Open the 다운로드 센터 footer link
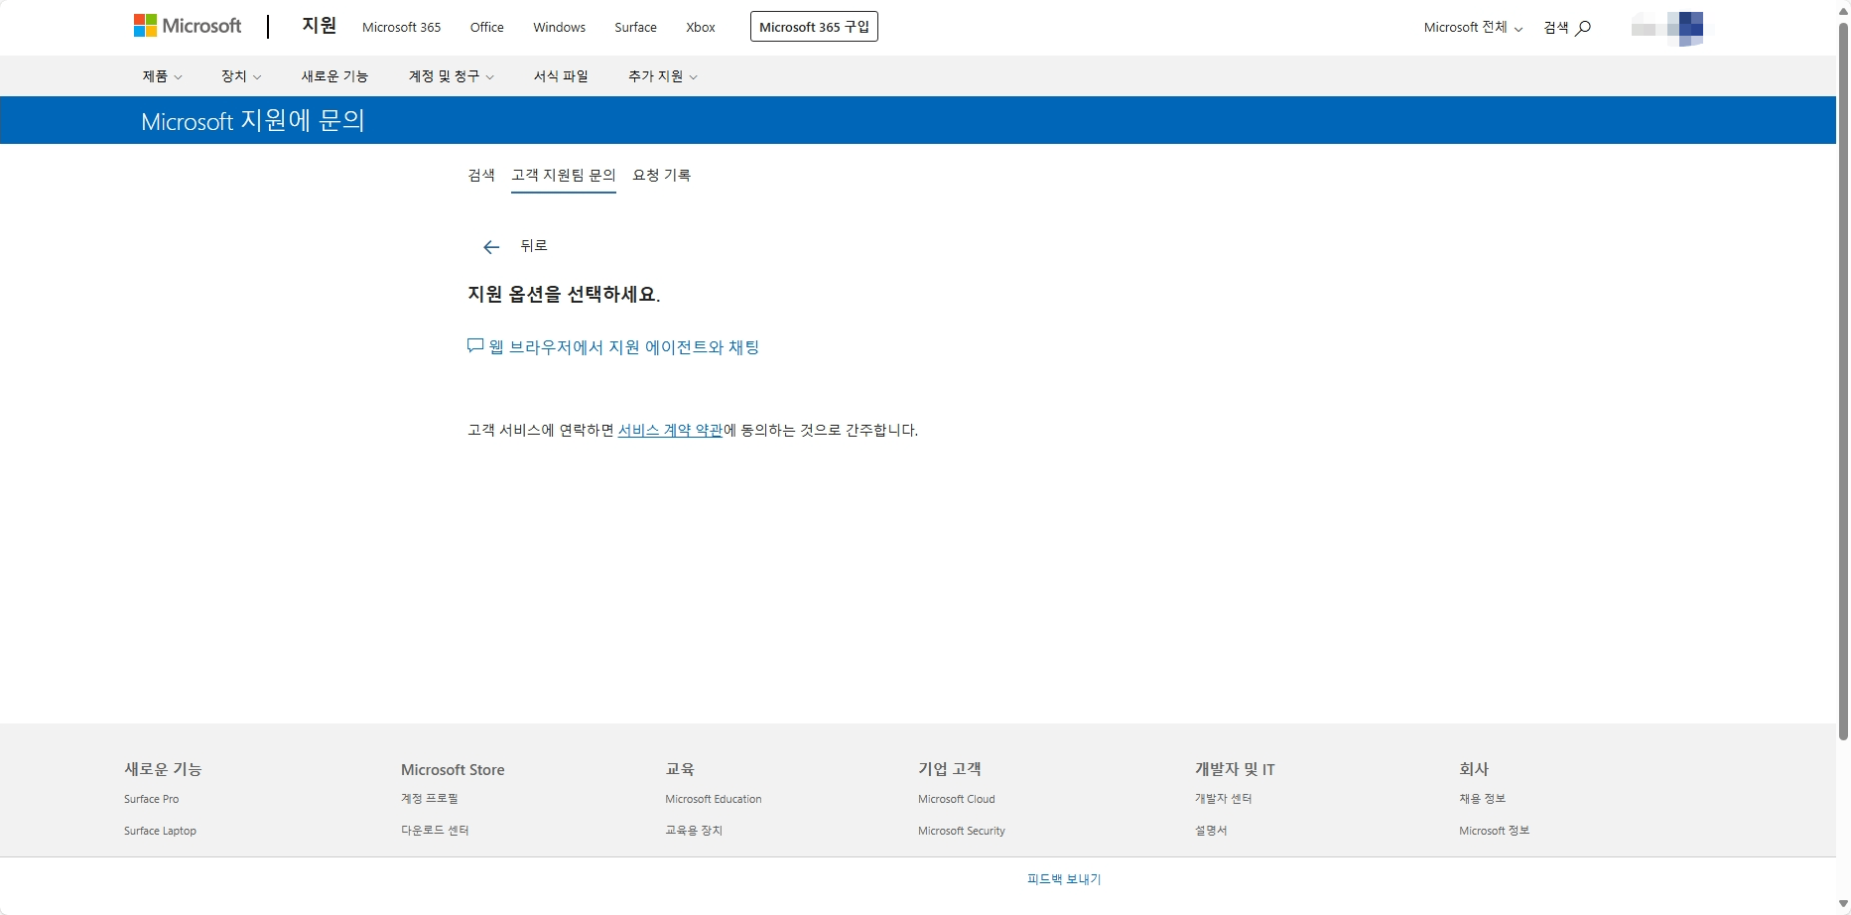Screen dimensions: 1851x915 (435, 831)
